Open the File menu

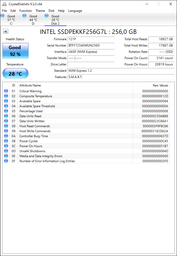4,11
